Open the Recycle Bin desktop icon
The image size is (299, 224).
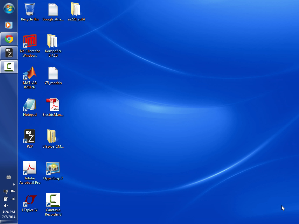pyautogui.click(x=29, y=11)
